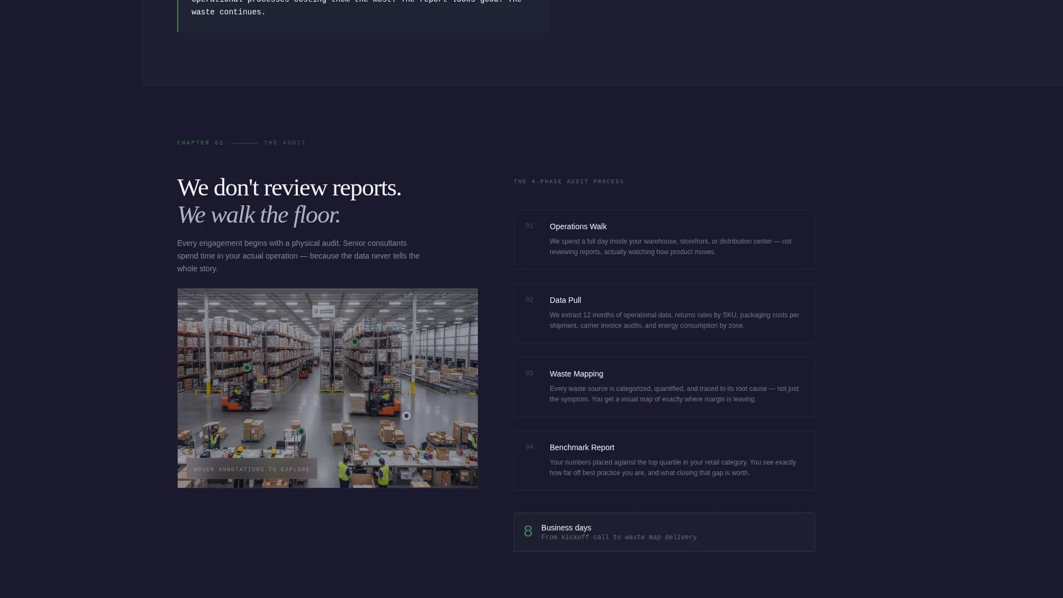Screen dimensions: 1063x598
Task: Open the Operations Walk phase card
Action: [664, 239]
